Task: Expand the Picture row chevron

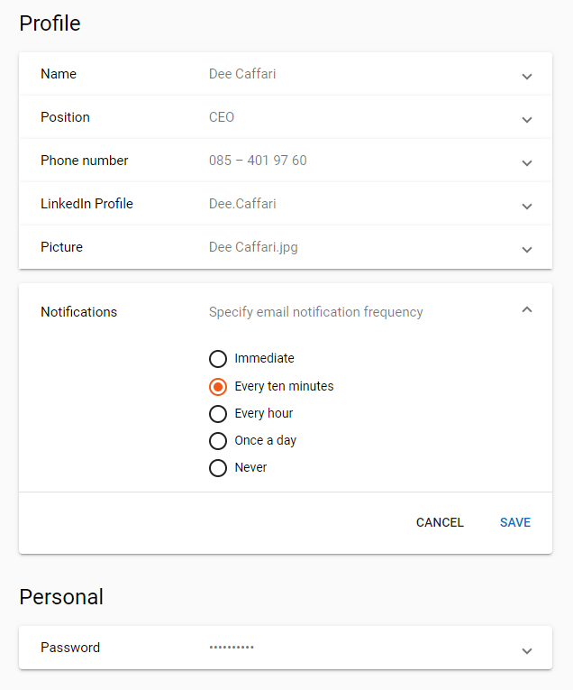Action: point(527,250)
